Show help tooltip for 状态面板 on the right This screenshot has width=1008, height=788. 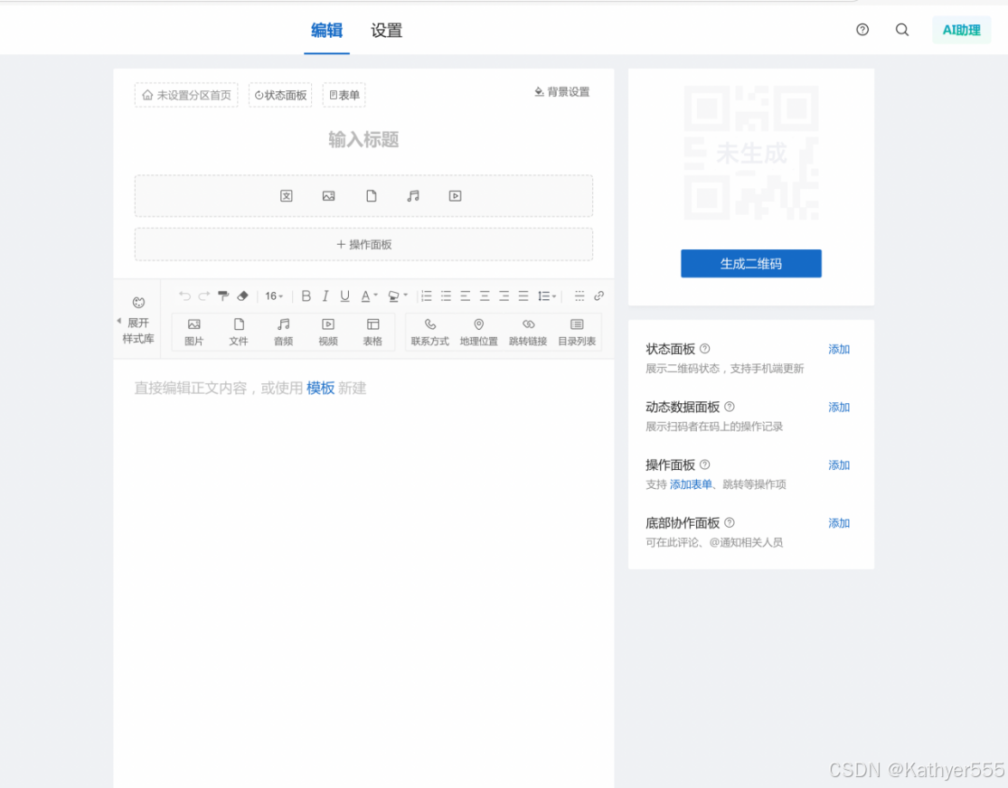[705, 349]
